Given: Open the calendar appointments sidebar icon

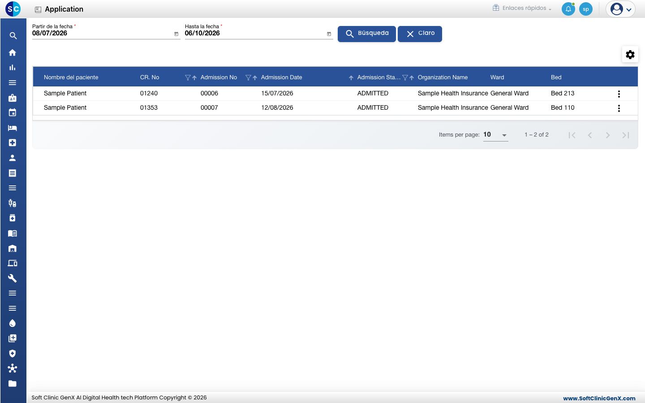Looking at the screenshot, I should click(13, 113).
